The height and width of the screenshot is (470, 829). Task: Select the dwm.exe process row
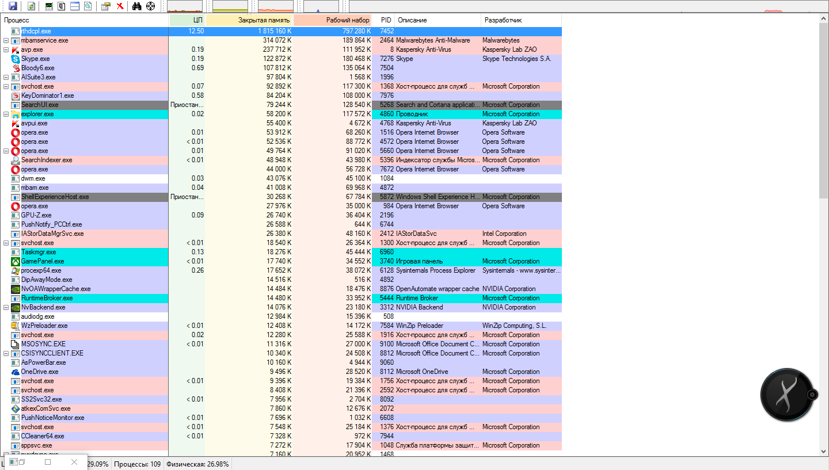point(282,178)
